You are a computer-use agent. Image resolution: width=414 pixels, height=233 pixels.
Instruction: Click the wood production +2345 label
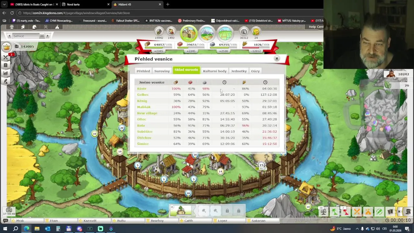[158, 51]
